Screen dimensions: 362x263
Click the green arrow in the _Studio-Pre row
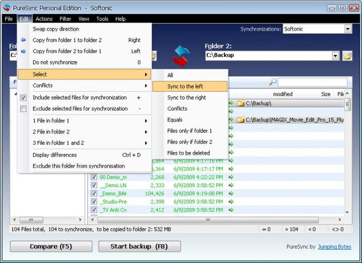tap(231, 202)
